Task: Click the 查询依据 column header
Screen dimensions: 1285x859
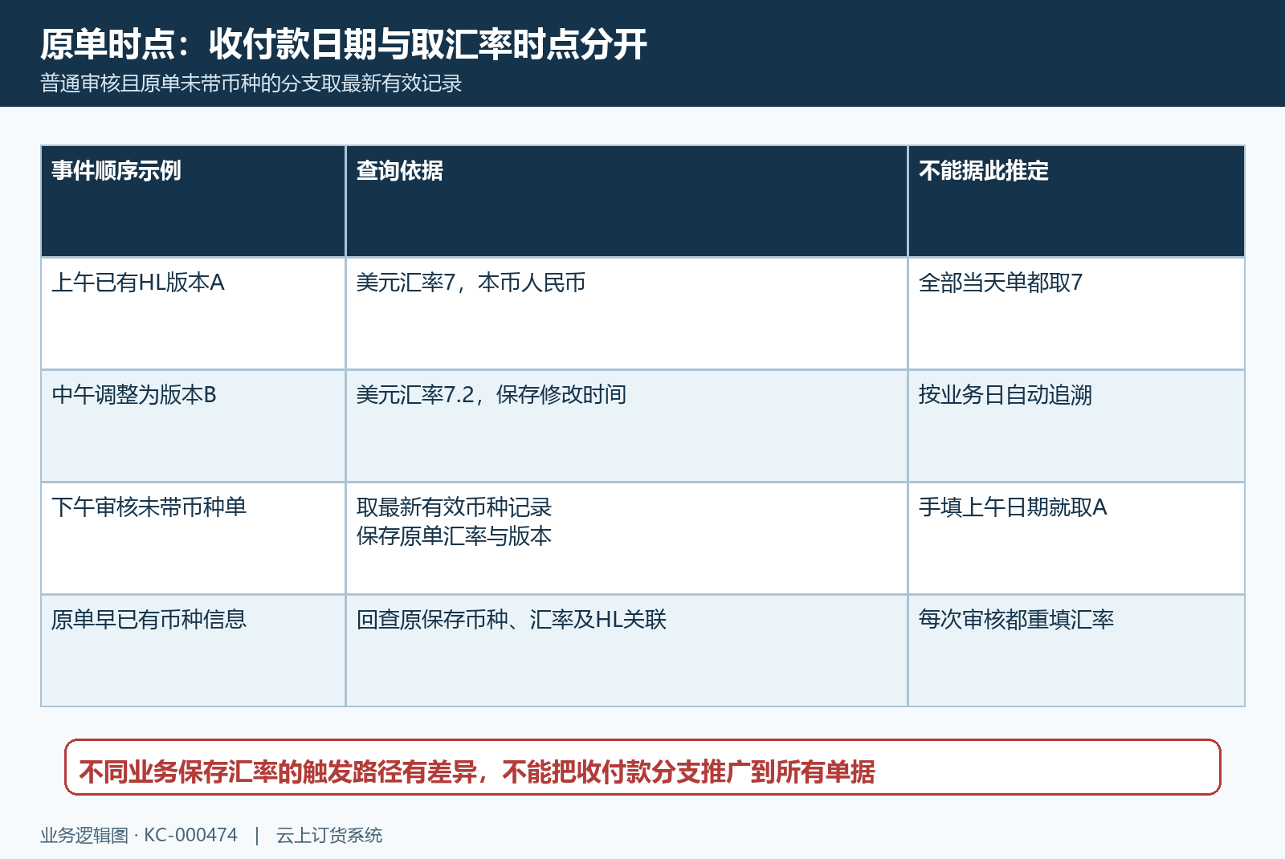Action: pyautogui.click(x=626, y=202)
